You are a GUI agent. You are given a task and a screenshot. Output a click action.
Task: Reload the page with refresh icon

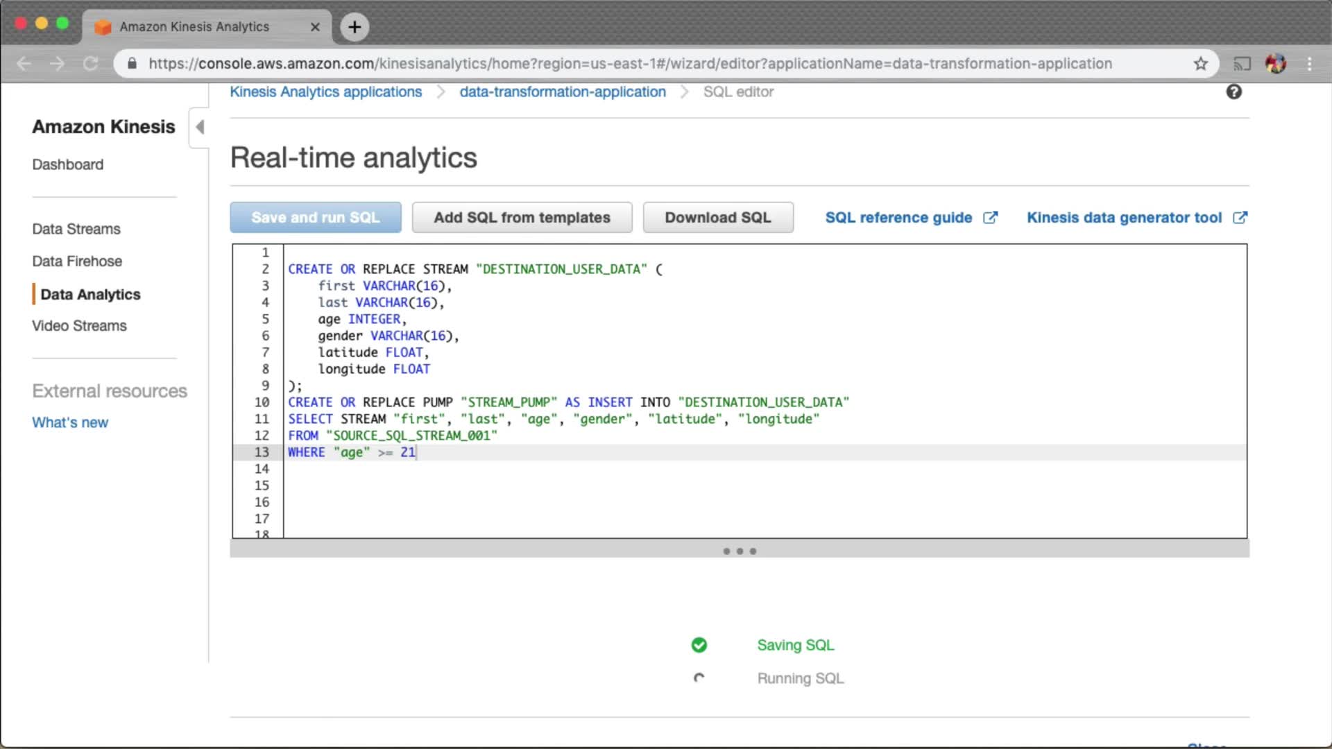point(91,64)
